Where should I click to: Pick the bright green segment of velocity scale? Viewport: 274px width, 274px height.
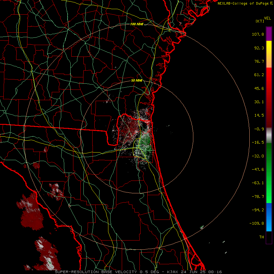(x=269, y=191)
